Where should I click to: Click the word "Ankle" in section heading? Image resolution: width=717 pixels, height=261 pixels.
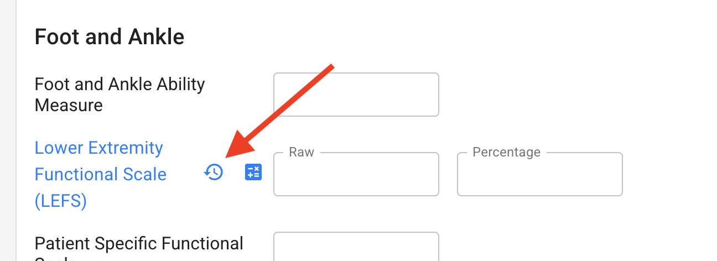157,37
